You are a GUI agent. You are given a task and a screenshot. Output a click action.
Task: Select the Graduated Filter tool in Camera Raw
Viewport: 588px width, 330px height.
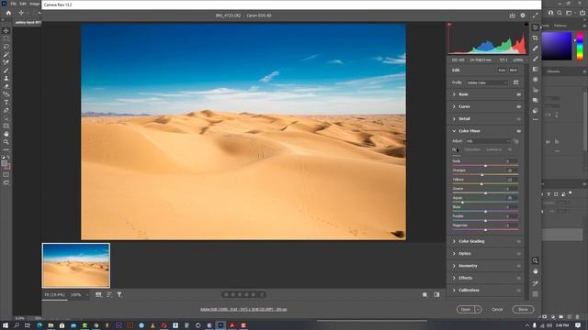(x=535, y=70)
